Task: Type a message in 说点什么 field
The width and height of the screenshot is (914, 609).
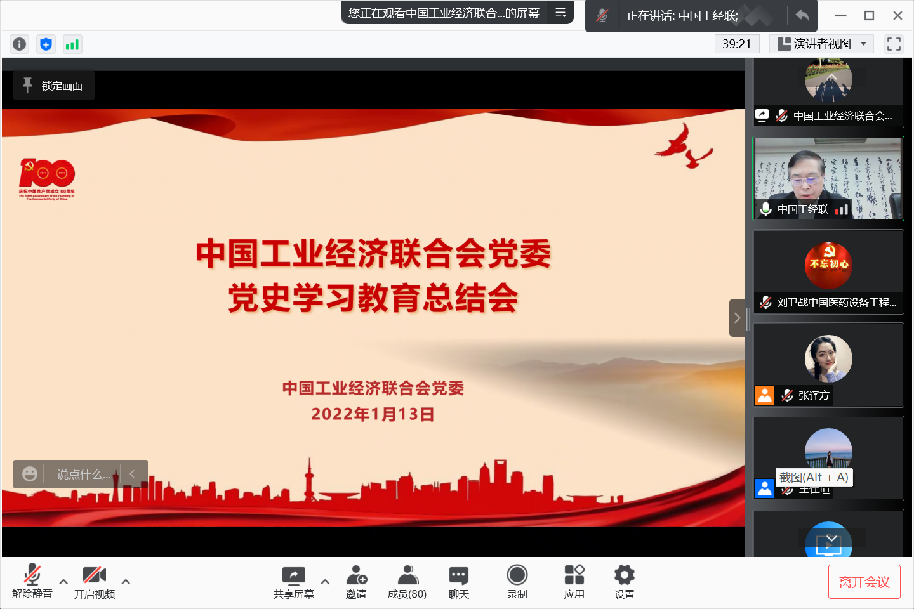Action: click(83, 474)
